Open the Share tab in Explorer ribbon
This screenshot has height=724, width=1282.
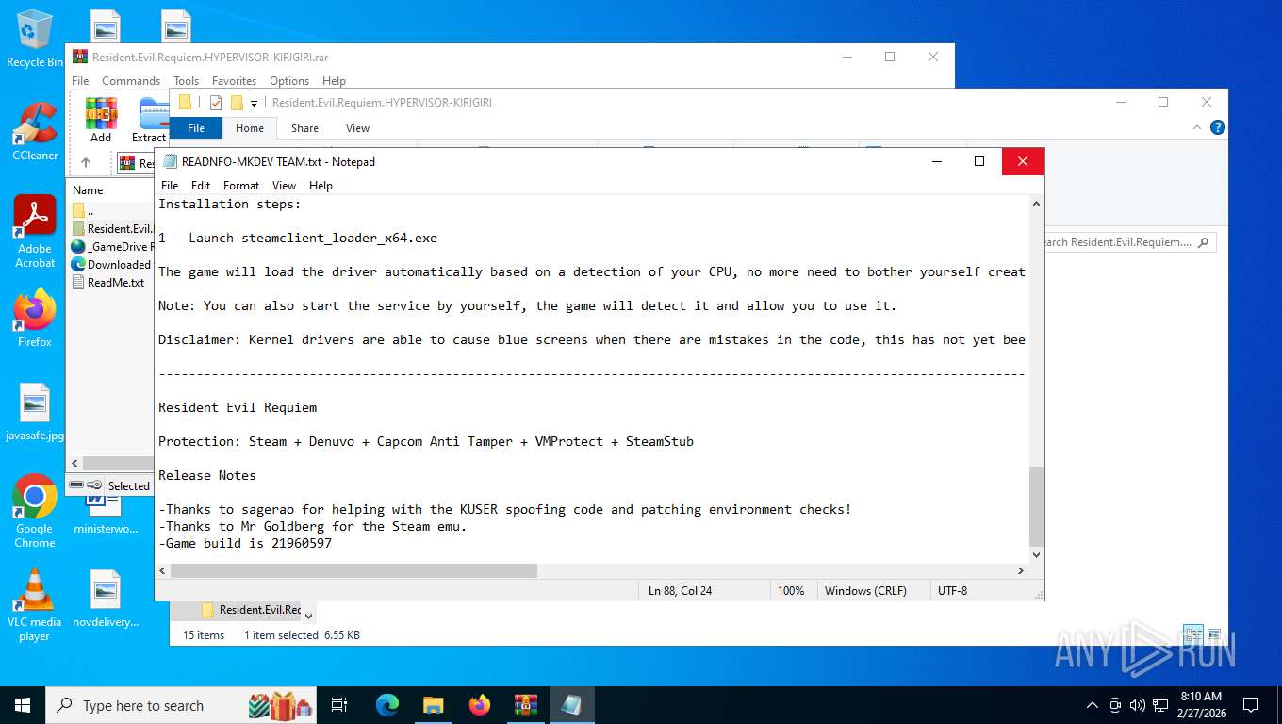304,128
